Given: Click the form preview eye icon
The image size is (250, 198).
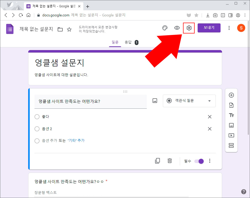Looking at the screenshot, I should [177, 28].
